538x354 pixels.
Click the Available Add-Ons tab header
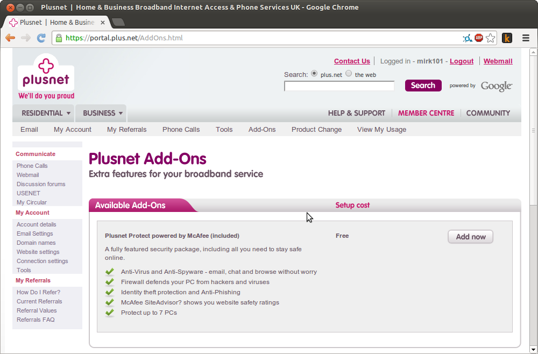[x=130, y=205]
